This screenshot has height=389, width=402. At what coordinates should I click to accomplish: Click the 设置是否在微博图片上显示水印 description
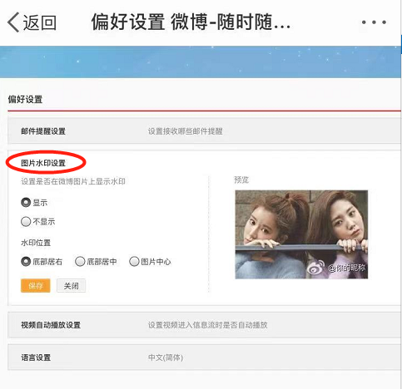pos(73,182)
